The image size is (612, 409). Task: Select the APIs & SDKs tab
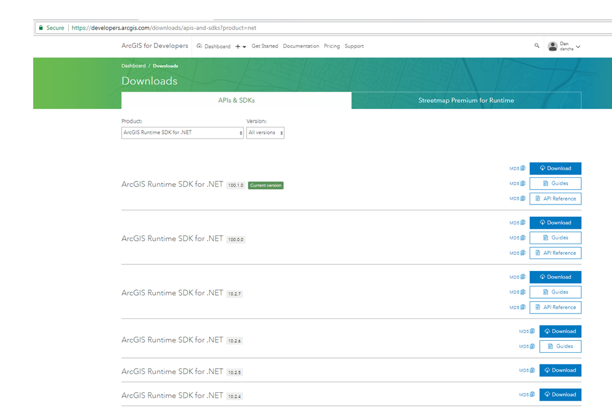click(236, 100)
